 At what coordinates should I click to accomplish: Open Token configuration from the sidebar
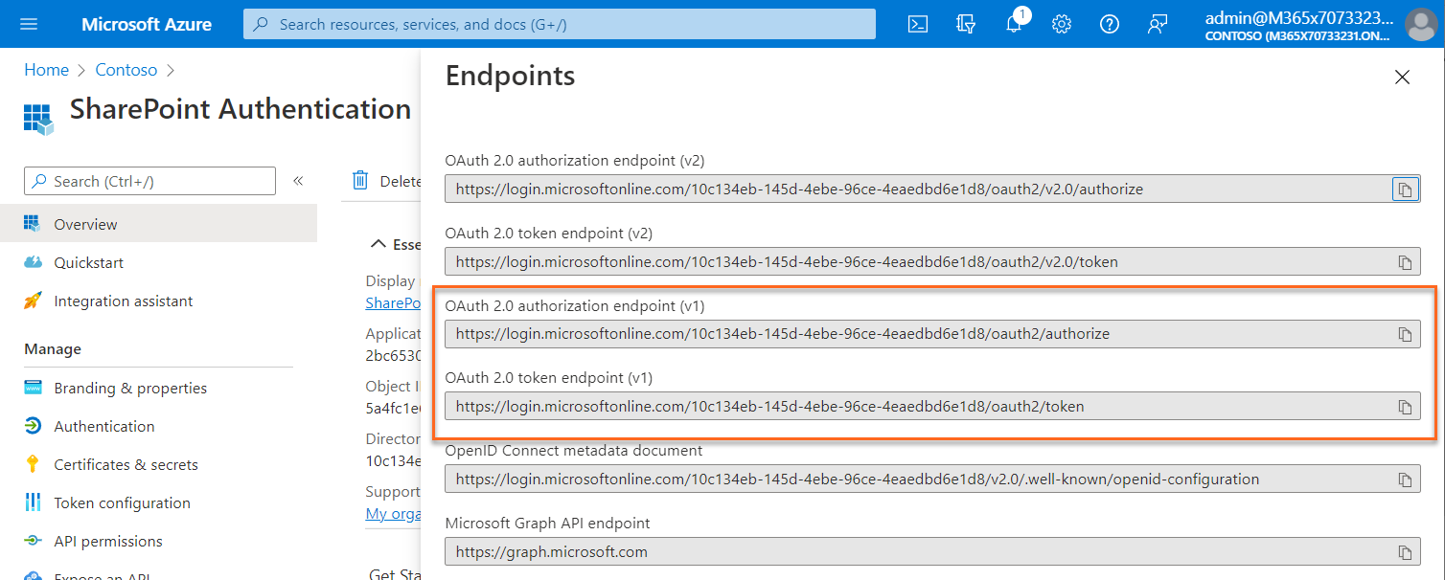121,502
